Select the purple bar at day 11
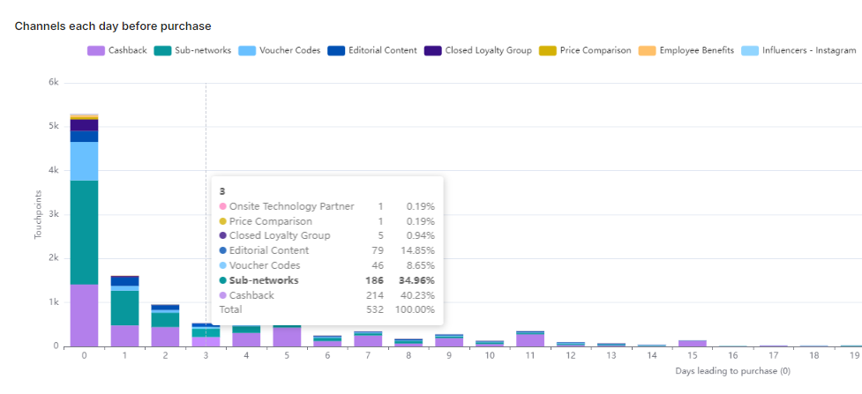The width and height of the screenshot is (862, 394). pos(530,340)
